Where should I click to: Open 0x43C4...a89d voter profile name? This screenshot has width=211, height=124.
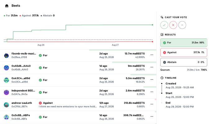[x=21, y=78]
